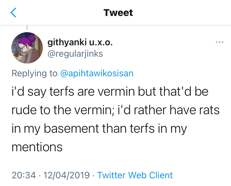
Task: Click the word "mentions" in the tweet
Action: (x=37, y=147)
